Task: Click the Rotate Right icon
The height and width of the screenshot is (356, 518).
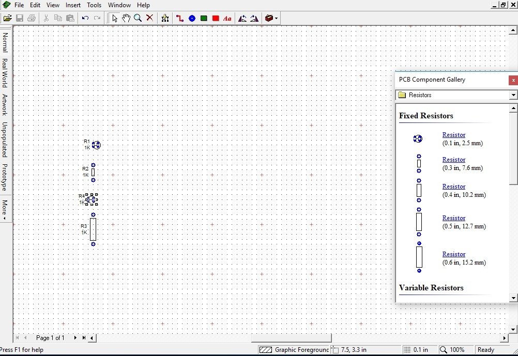Action: pyautogui.click(x=254, y=18)
